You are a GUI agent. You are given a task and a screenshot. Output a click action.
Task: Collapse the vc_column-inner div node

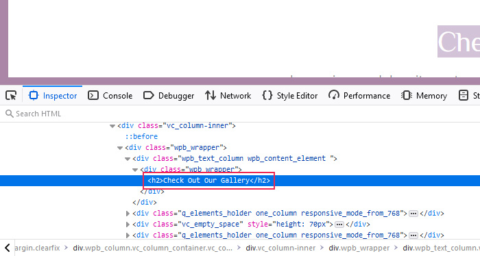pyautogui.click(x=112, y=126)
